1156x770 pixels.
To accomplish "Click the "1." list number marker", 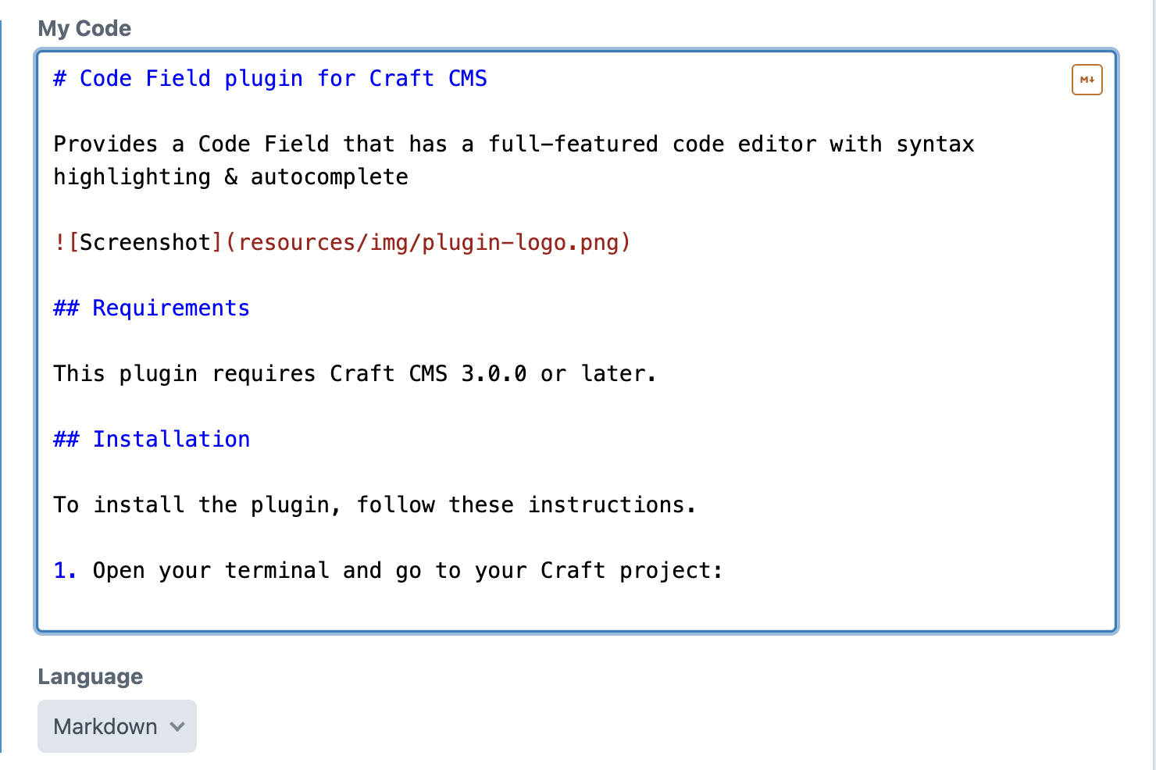I will click(x=65, y=571).
